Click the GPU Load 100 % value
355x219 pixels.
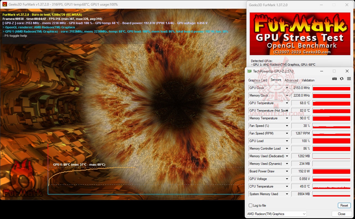point(301,141)
